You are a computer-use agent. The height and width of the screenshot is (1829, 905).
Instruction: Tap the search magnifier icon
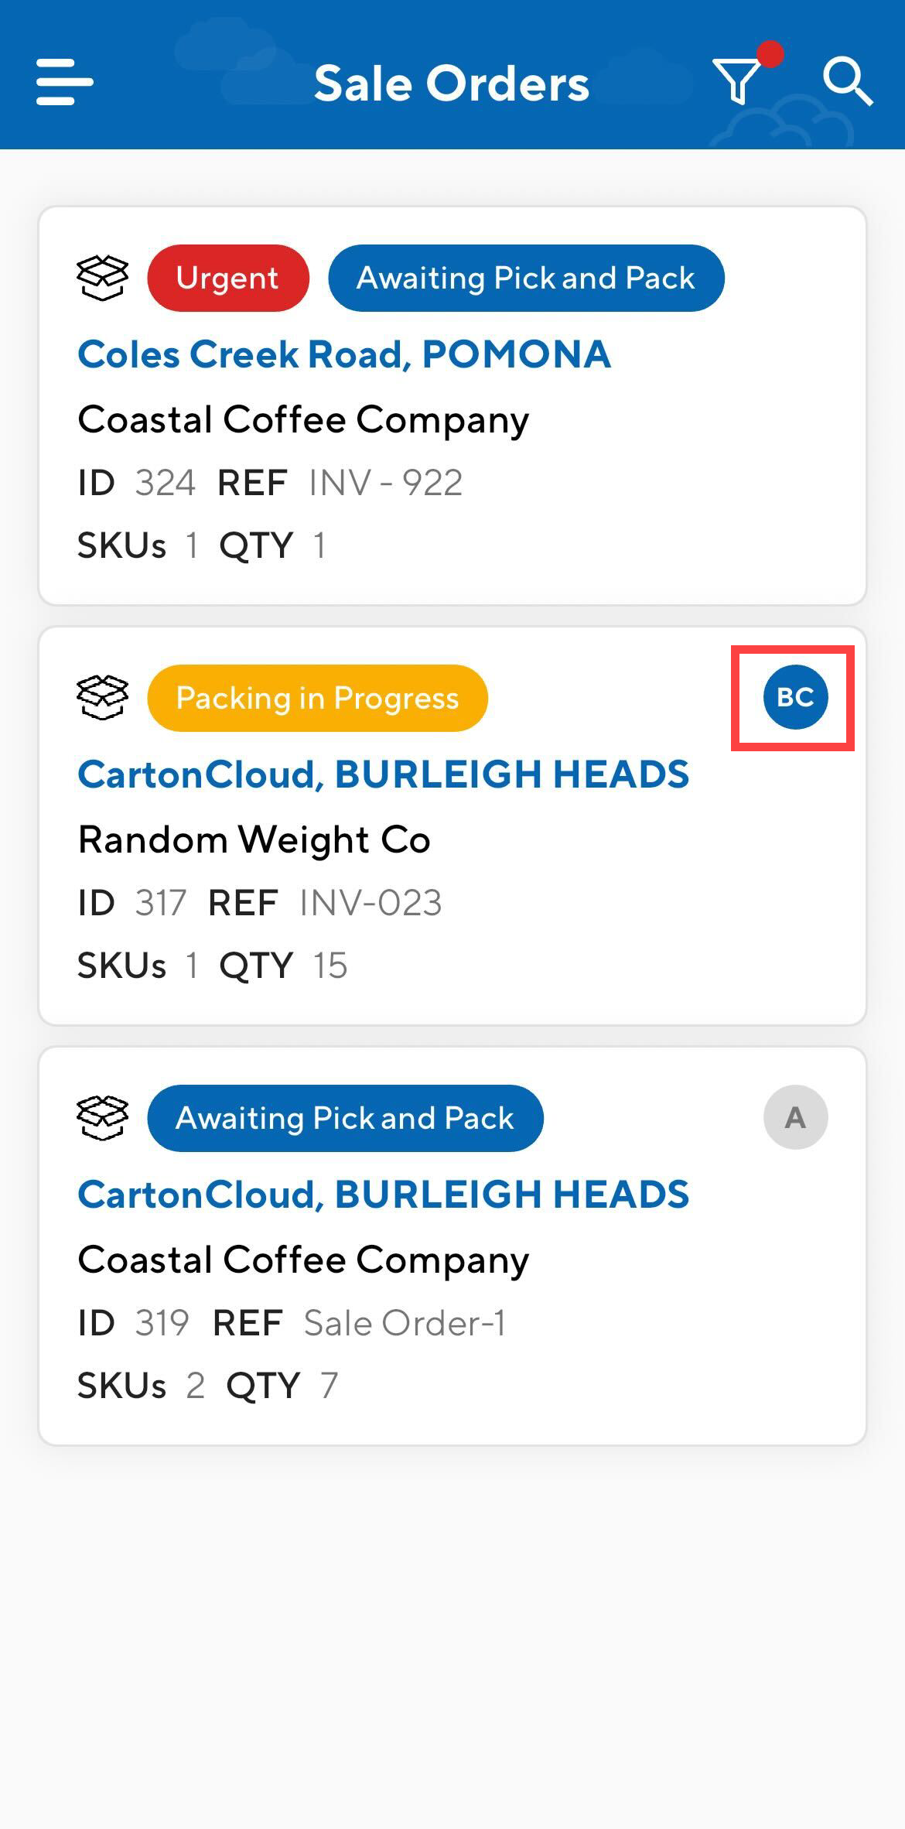pyautogui.click(x=848, y=80)
